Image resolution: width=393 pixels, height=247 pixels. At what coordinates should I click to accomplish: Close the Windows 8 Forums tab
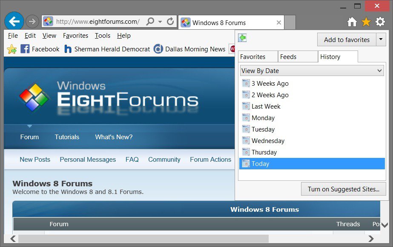(279, 23)
